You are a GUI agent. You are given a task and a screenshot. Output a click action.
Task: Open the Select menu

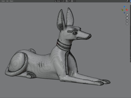pyautogui.click(x=3, y=1)
